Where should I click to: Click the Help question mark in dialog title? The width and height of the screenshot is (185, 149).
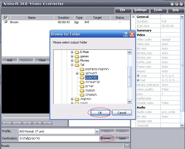pos(126,34)
